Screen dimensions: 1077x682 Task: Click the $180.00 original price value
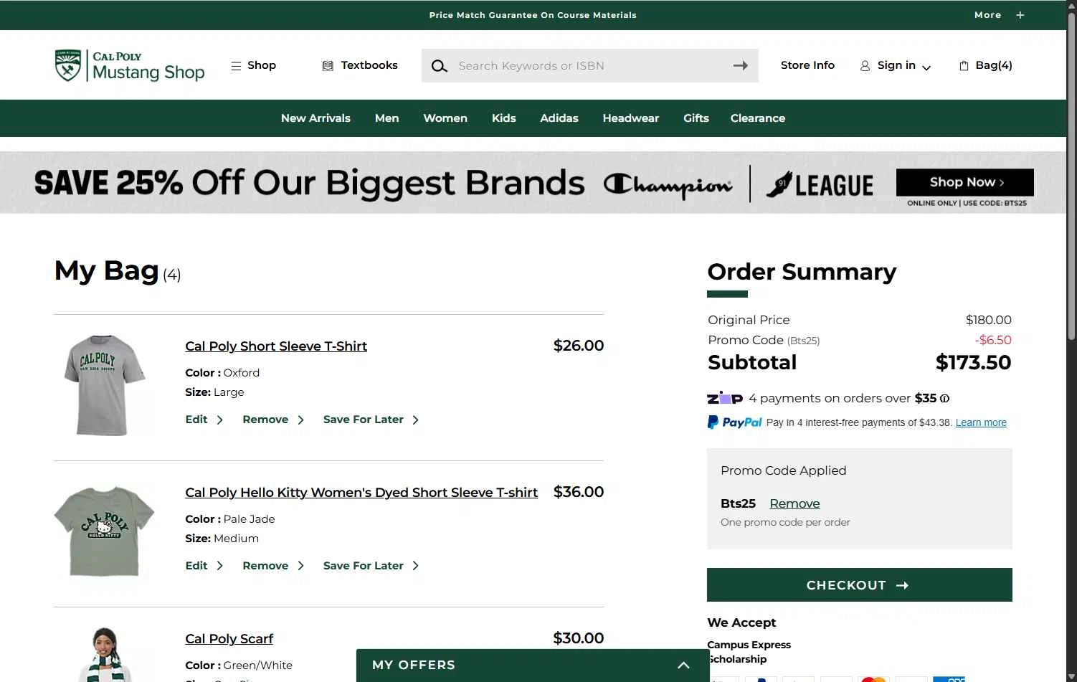pyautogui.click(x=989, y=320)
